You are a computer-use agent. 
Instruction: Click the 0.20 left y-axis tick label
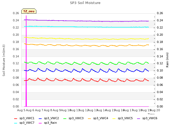(16, 35)
